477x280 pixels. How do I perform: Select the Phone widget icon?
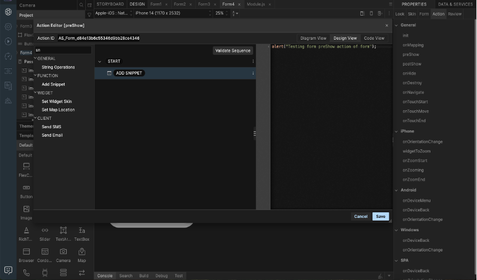click(26, 273)
